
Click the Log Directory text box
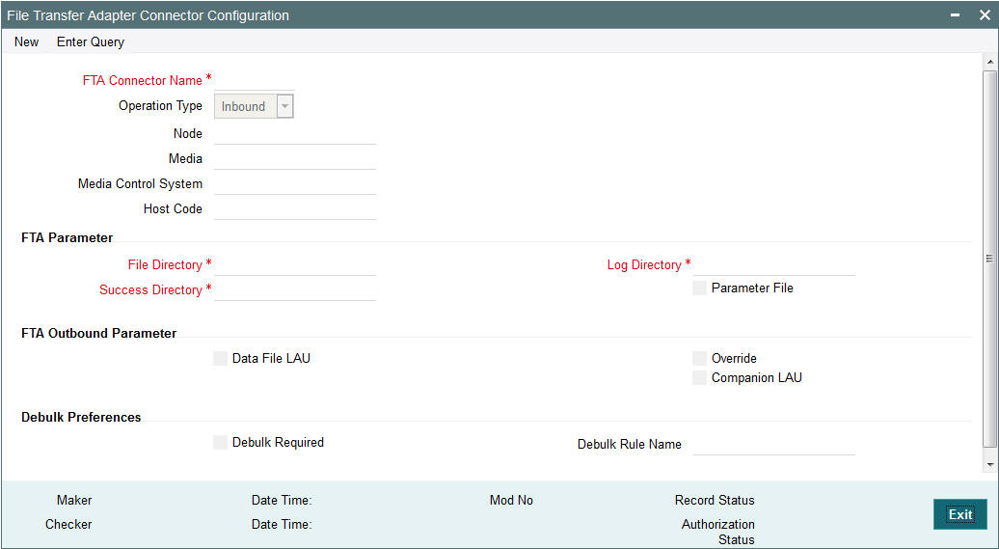click(x=773, y=264)
